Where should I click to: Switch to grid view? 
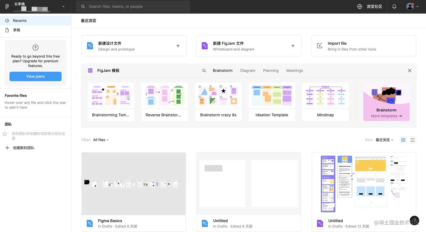tap(403, 140)
